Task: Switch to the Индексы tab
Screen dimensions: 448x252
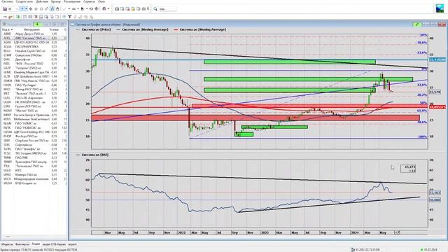Action: pyautogui.click(x=7, y=244)
